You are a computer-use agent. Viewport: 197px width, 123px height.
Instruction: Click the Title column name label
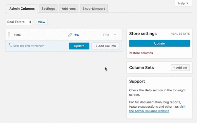pos(17,35)
